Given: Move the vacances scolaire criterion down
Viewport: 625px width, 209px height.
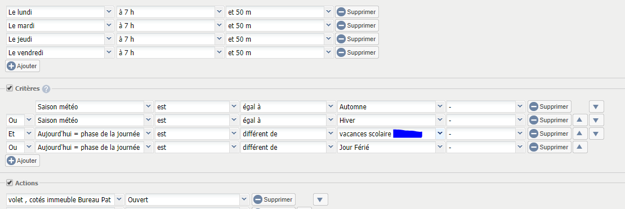Looking at the screenshot, I should tap(596, 134).
